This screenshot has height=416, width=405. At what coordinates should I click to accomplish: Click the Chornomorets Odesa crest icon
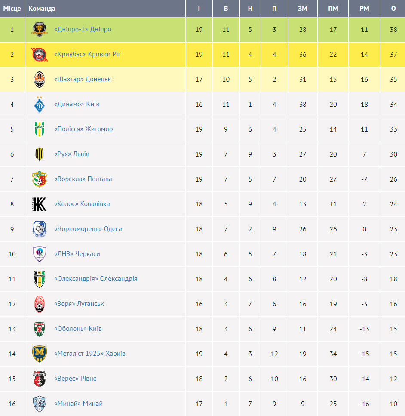39,229
